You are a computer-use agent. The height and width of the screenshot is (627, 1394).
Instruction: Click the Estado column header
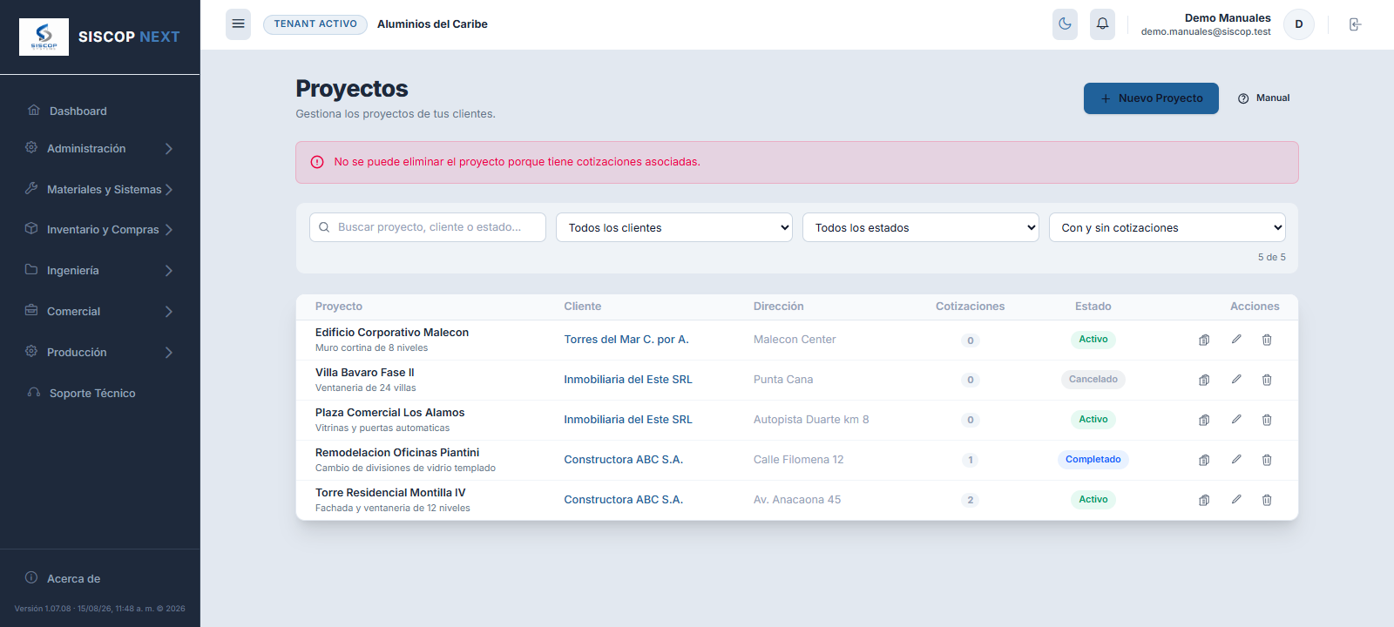(1093, 307)
